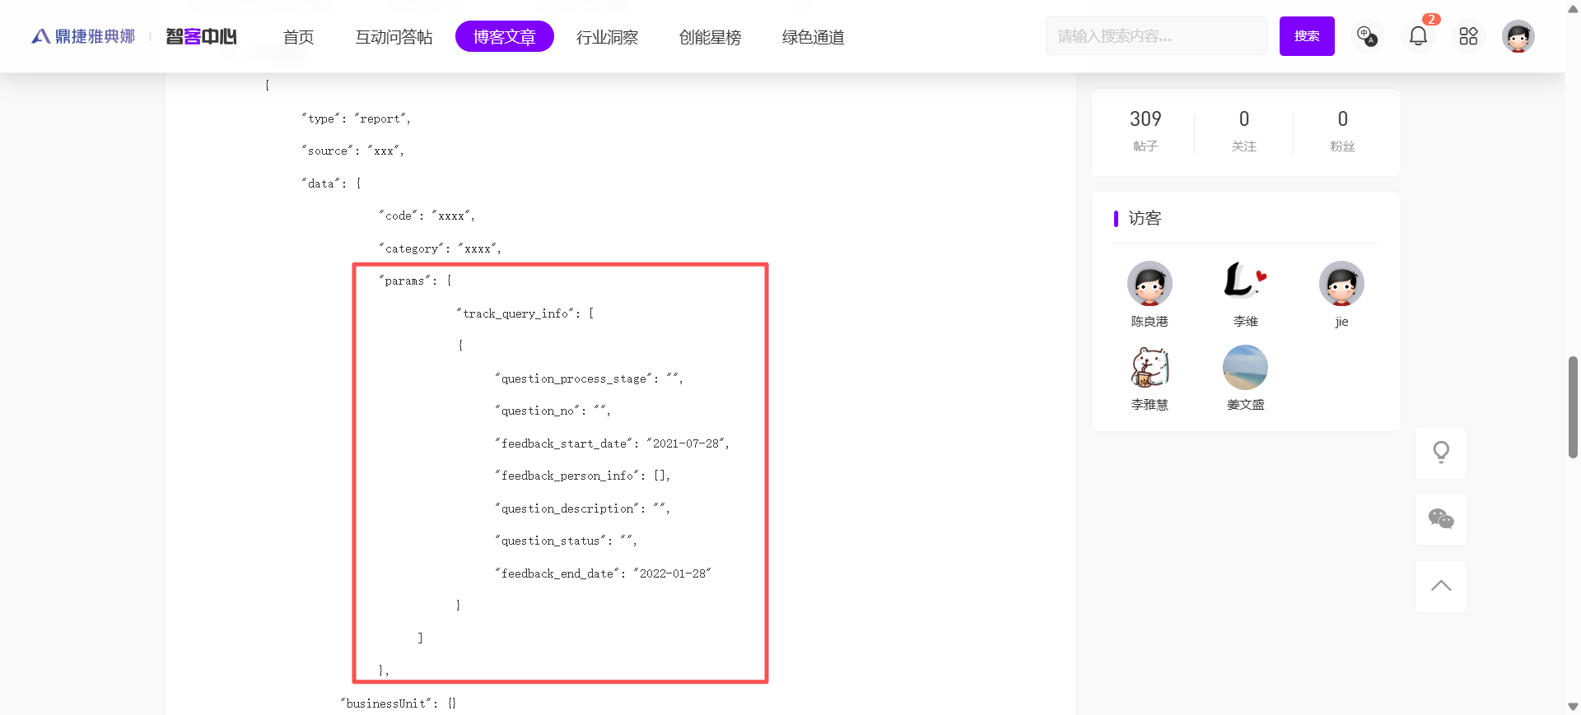1581x715 pixels.
Task: Switch to the 行业洞察 tab
Action: (x=607, y=37)
